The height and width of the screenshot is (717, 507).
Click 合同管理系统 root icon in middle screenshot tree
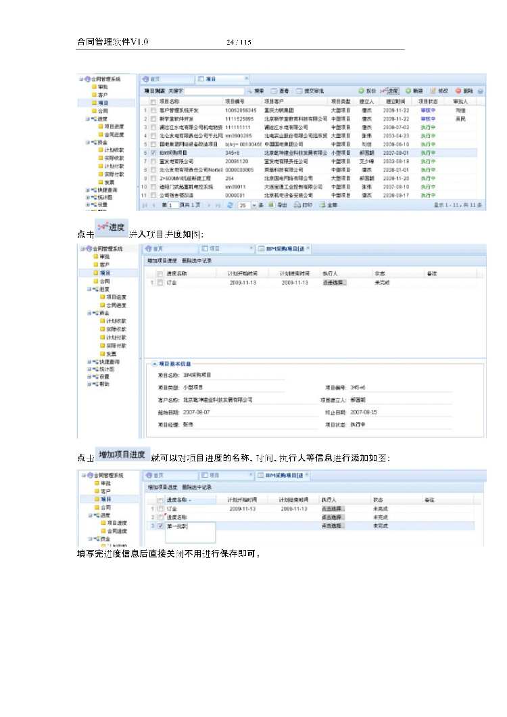(89, 249)
